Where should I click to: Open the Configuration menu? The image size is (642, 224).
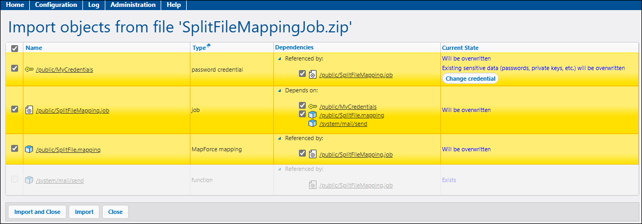coord(56,5)
